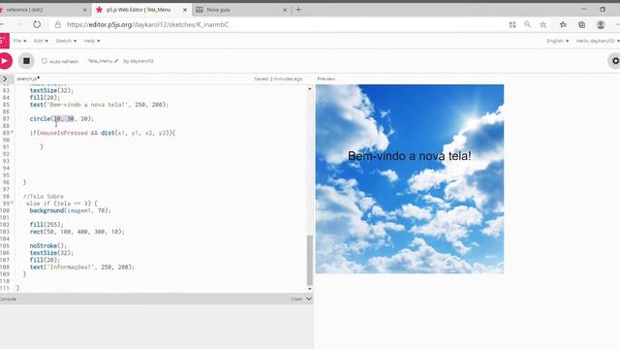Screen dimensions: 620x349
Task: Enable the Auto-refresh checkbox
Action: click(x=45, y=61)
